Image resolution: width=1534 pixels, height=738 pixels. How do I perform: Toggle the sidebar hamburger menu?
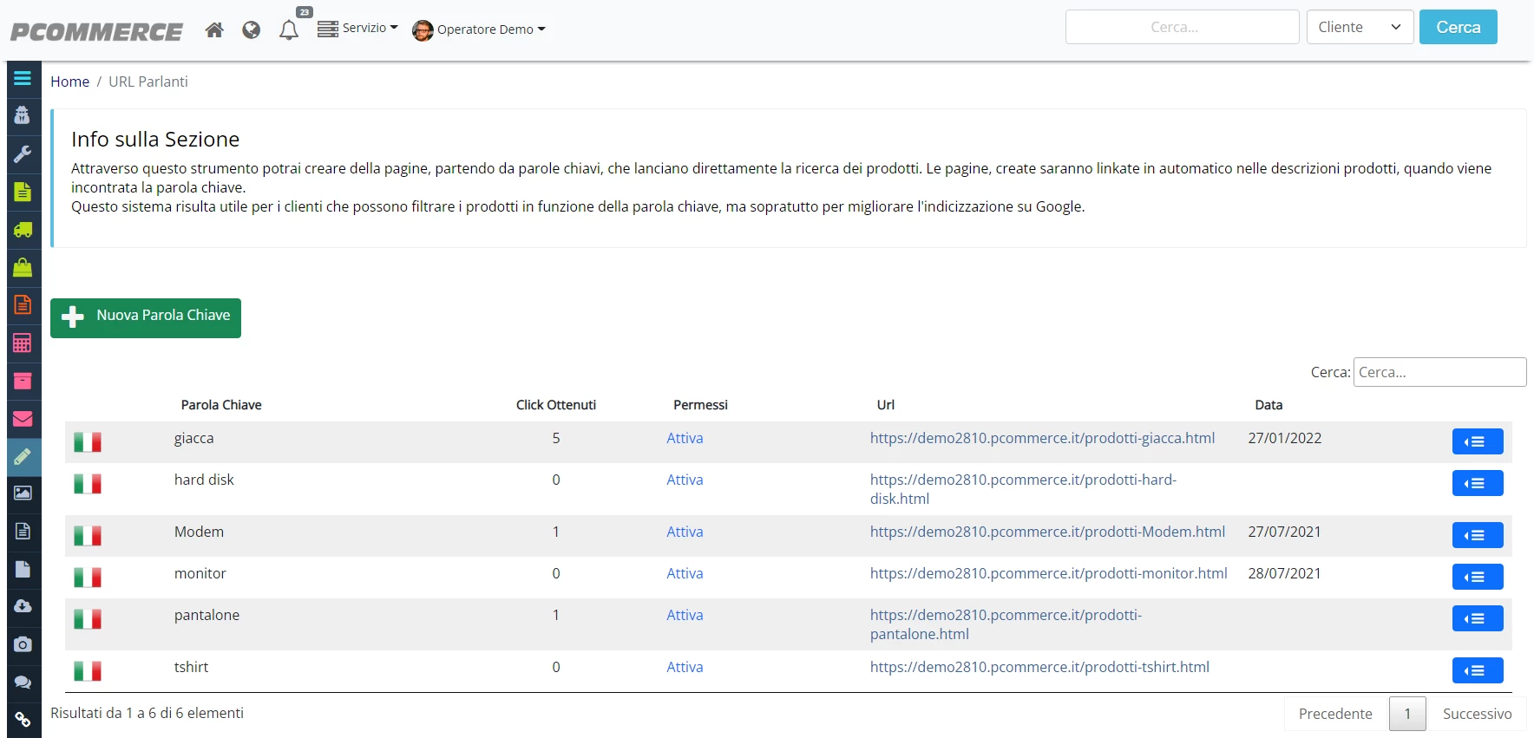[23, 78]
